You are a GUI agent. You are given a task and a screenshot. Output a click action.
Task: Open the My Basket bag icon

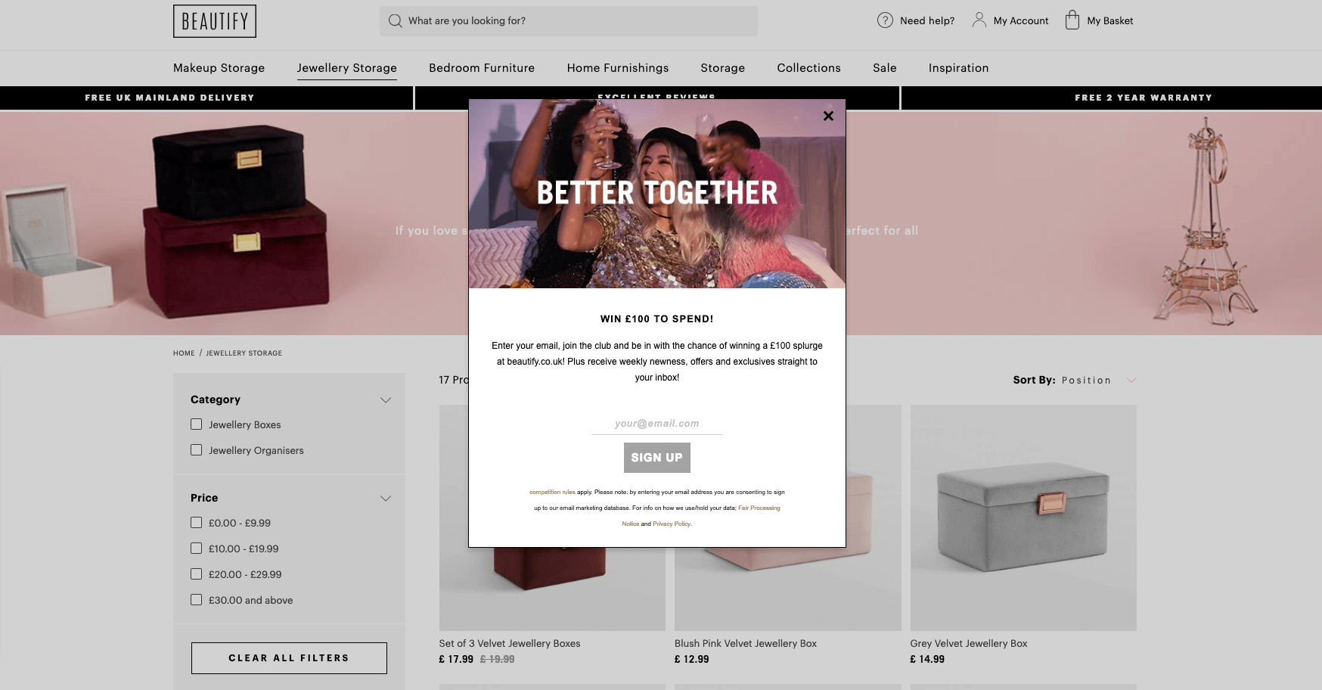pyautogui.click(x=1072, y=20)
